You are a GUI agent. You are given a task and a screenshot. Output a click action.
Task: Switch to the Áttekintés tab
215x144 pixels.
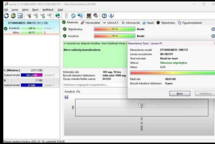pyautogui.click(x=70, y=22)
